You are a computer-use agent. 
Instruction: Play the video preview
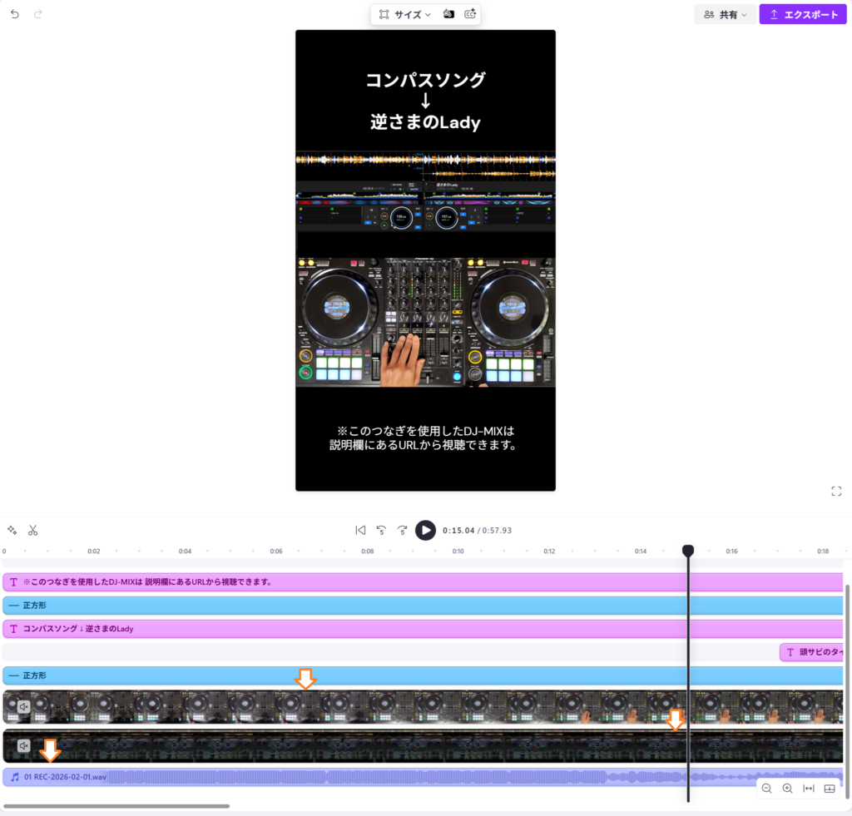point(425,530)
